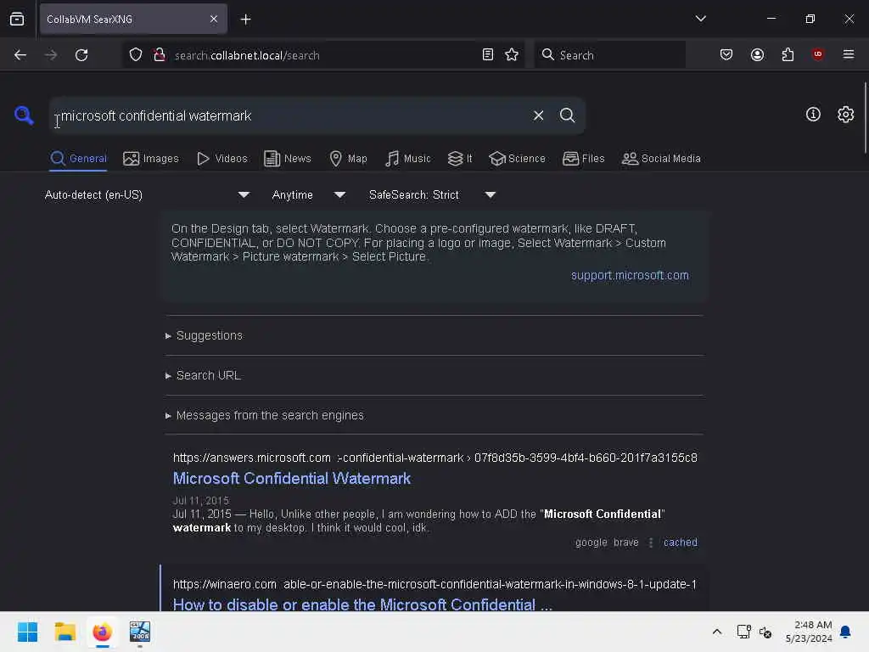Click the SearXNG magnifier logo

[x=24, y=115]
